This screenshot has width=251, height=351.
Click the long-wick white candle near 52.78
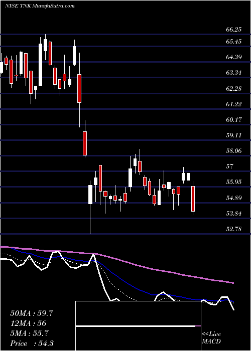point(90,207)
